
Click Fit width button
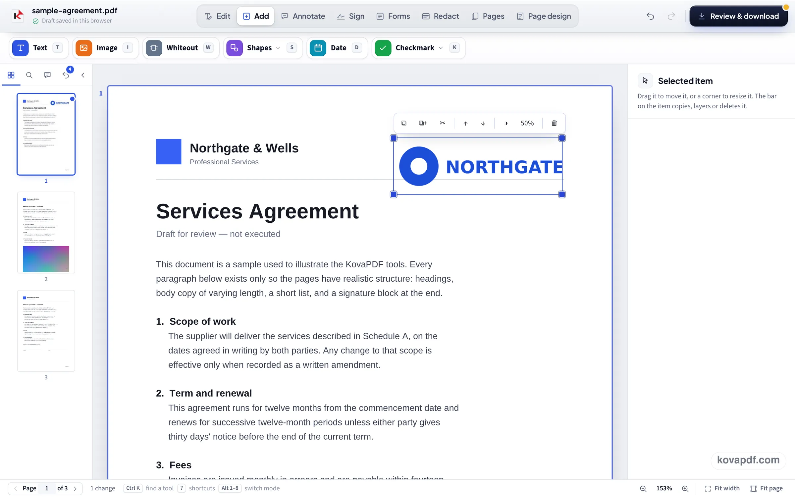(722, 488)
